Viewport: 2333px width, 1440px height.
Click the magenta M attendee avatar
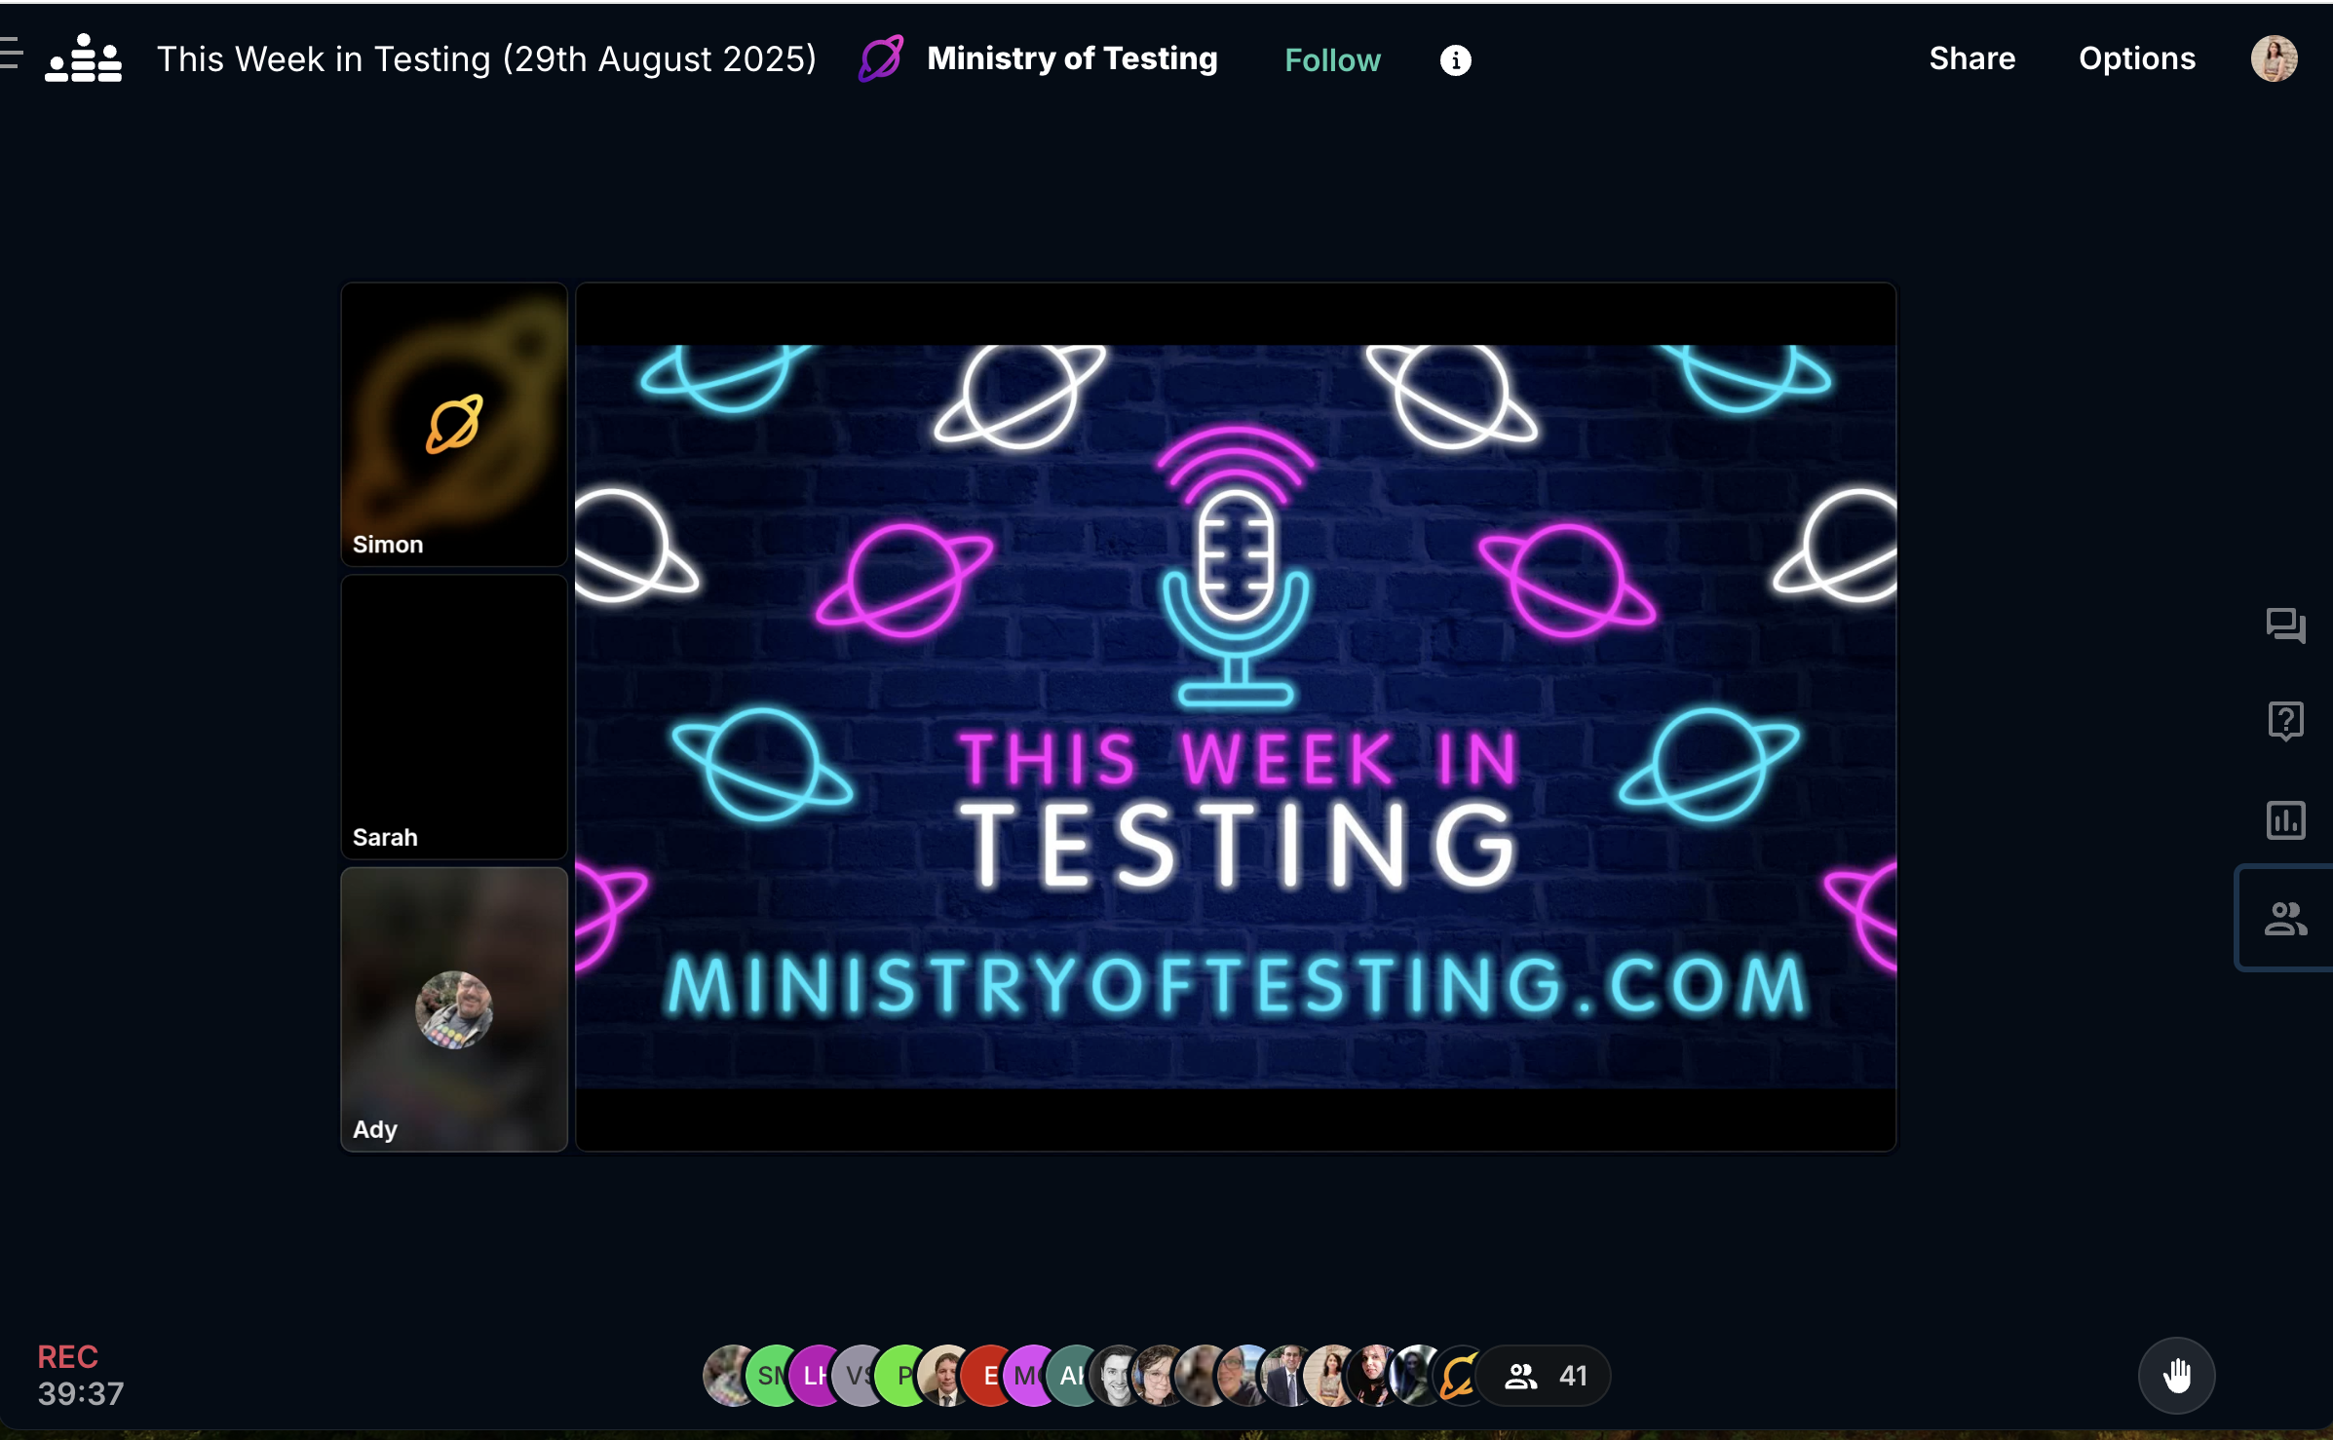pos(1028,1376)
